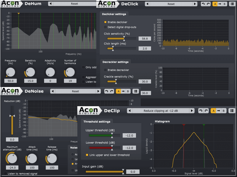Click the green threshold marker in histogram
Viewport: 237px width, 177px height.
[204, 125]
